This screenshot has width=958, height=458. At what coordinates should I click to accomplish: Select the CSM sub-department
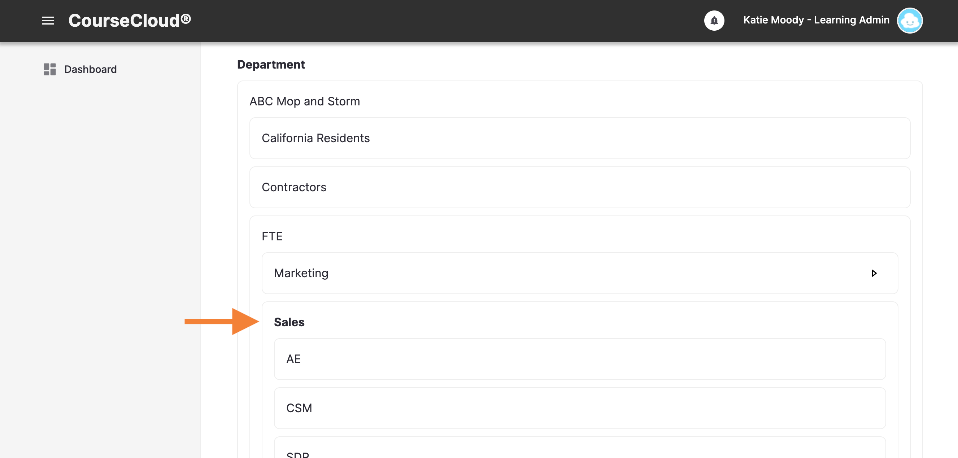point(580,409)
